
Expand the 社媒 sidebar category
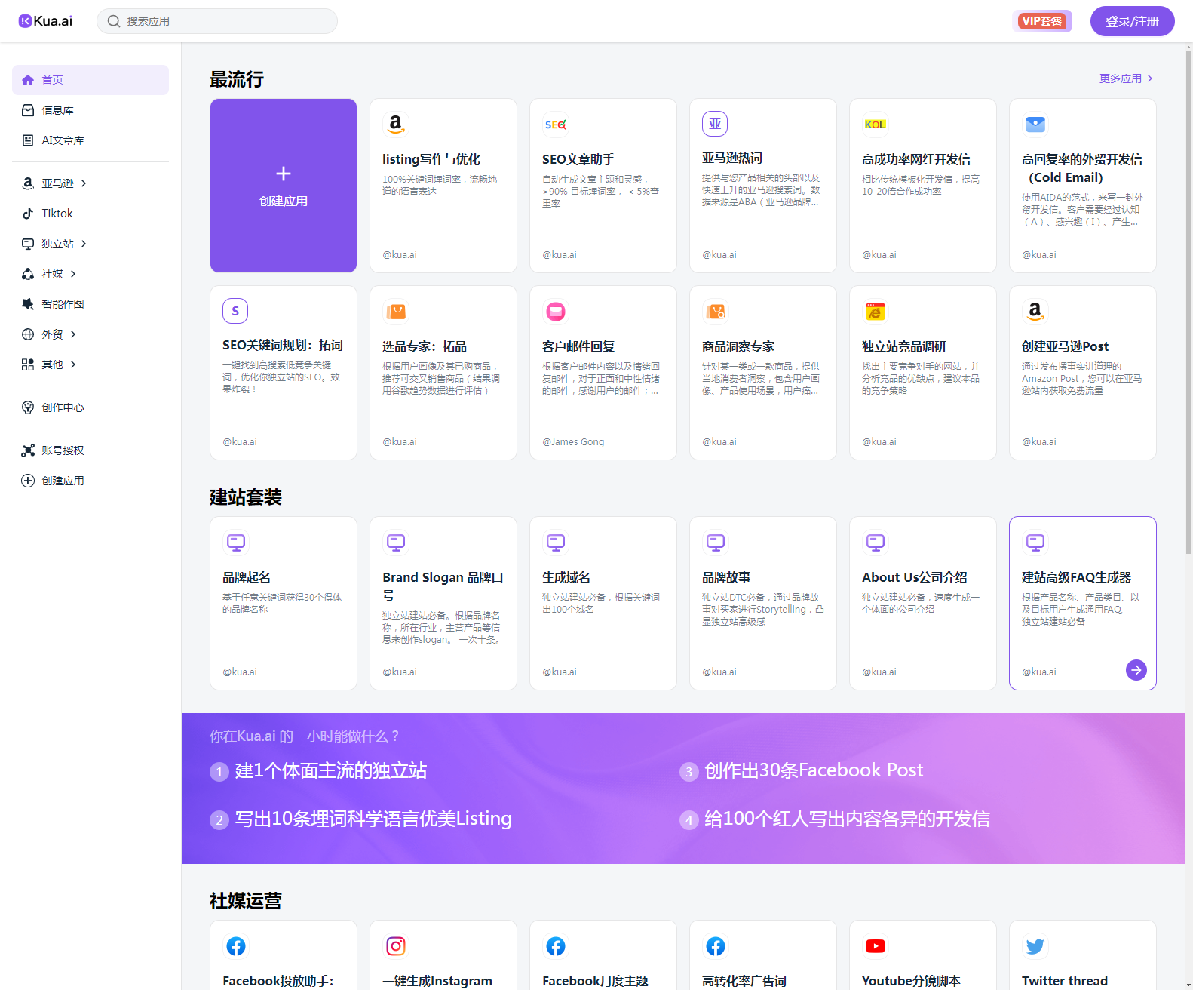pyautogui.click(x=73, y=274)
